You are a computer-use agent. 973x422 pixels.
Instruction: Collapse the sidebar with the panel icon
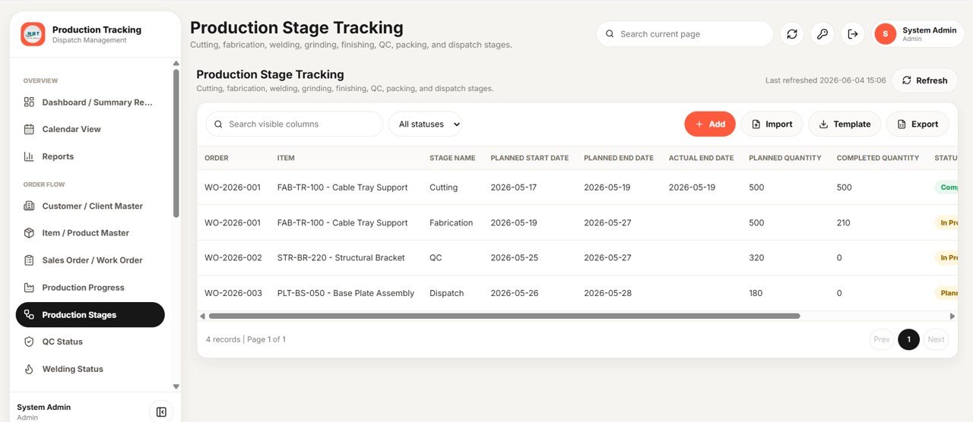[x=161, y=411]
